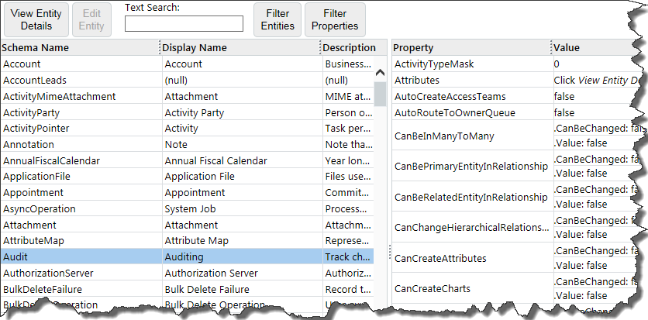Select the AttributeMap entity row
Viewport: 648px width, 320px height.
pos(78,241)
